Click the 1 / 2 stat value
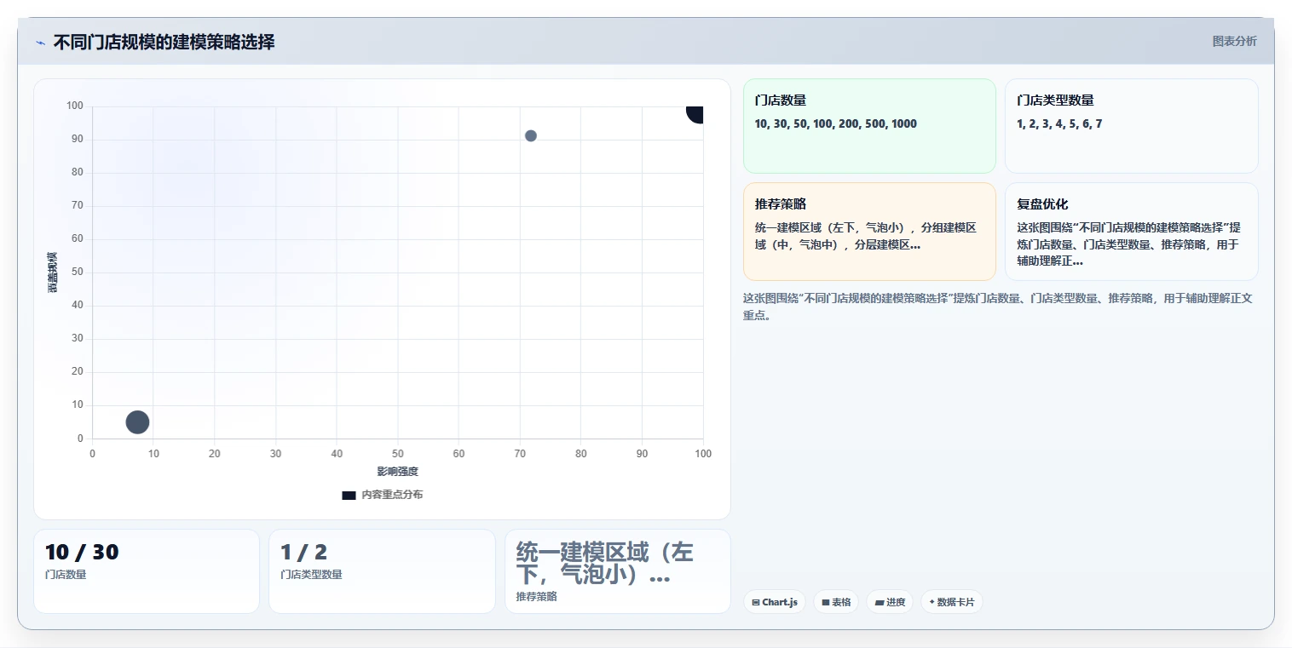The height and width of the screenshot is (648, 1292). click(x=304, y=552)
